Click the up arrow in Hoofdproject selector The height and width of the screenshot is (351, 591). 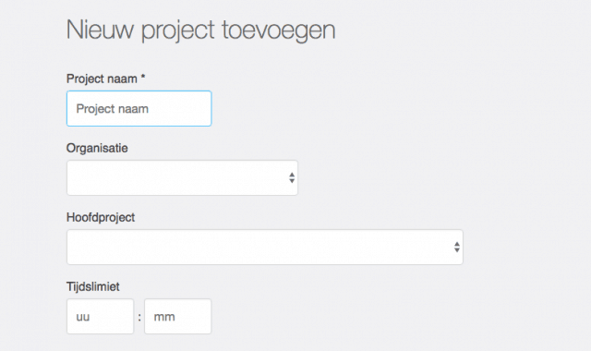click(457, 244)
